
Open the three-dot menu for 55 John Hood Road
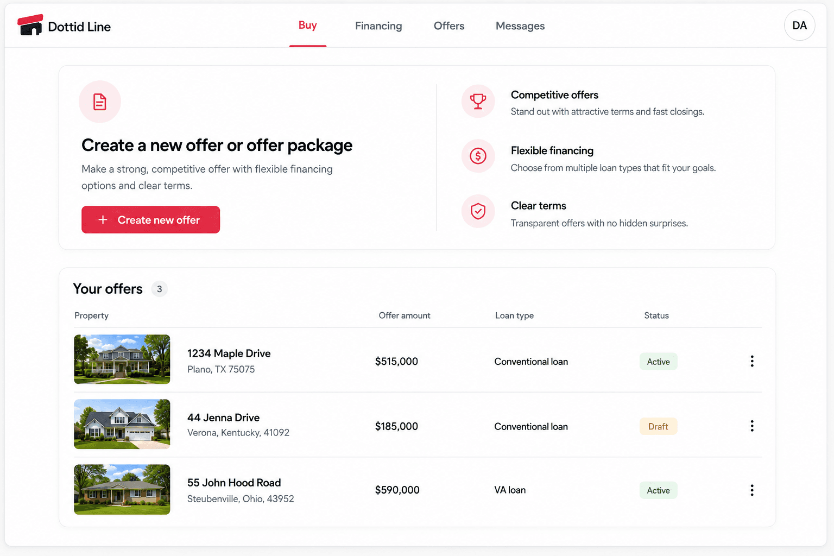tap(752, 490)
